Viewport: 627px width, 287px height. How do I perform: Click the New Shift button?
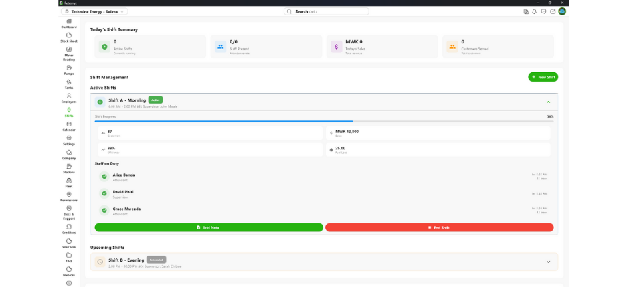[x=543, y=77]
